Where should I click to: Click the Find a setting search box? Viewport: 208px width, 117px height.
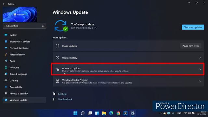pyautogui.click(x=24, y=26)
